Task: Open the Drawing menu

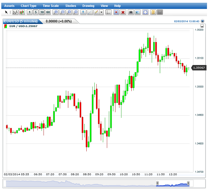Action: point(88,6)
